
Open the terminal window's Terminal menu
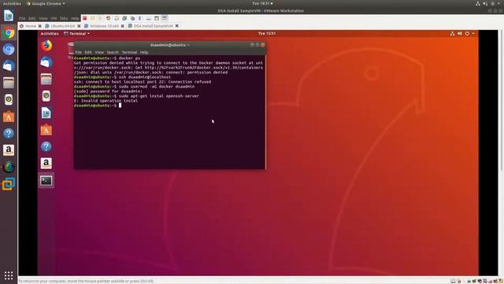tap(129, 52)
